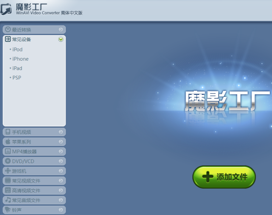Click the 常见设备 category header label
This screenshot has width=272, height=215.
21,39
